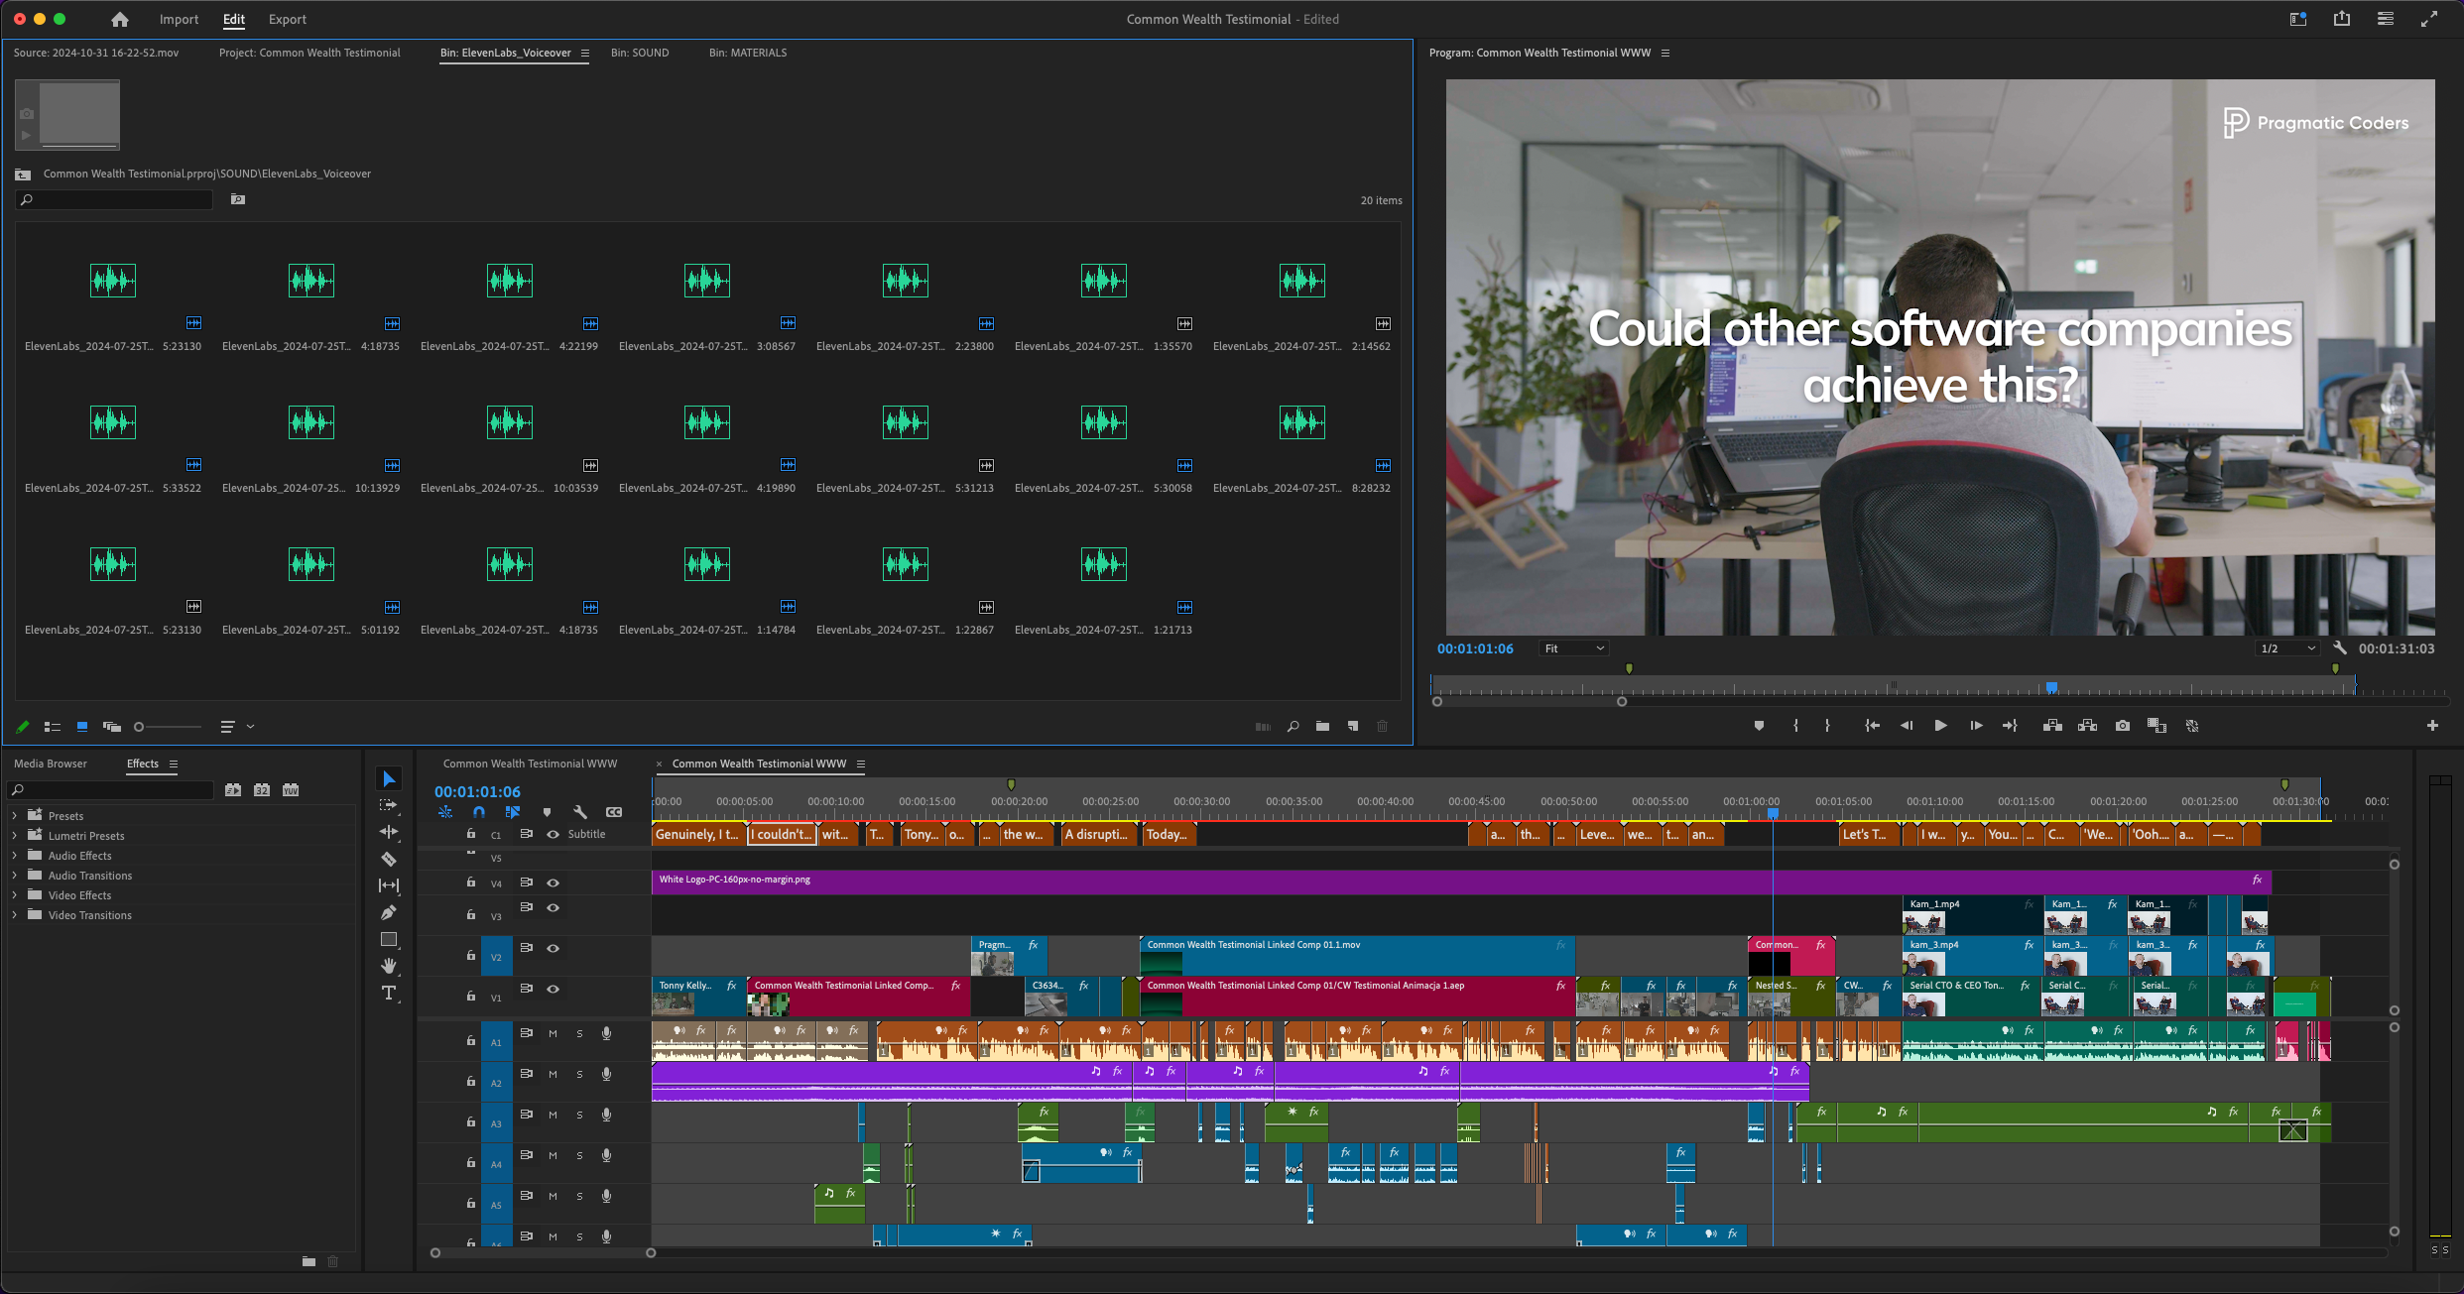Click the Type tool in toolbar
This screenshot has width=2464, height=1294.
click(386, 996)
